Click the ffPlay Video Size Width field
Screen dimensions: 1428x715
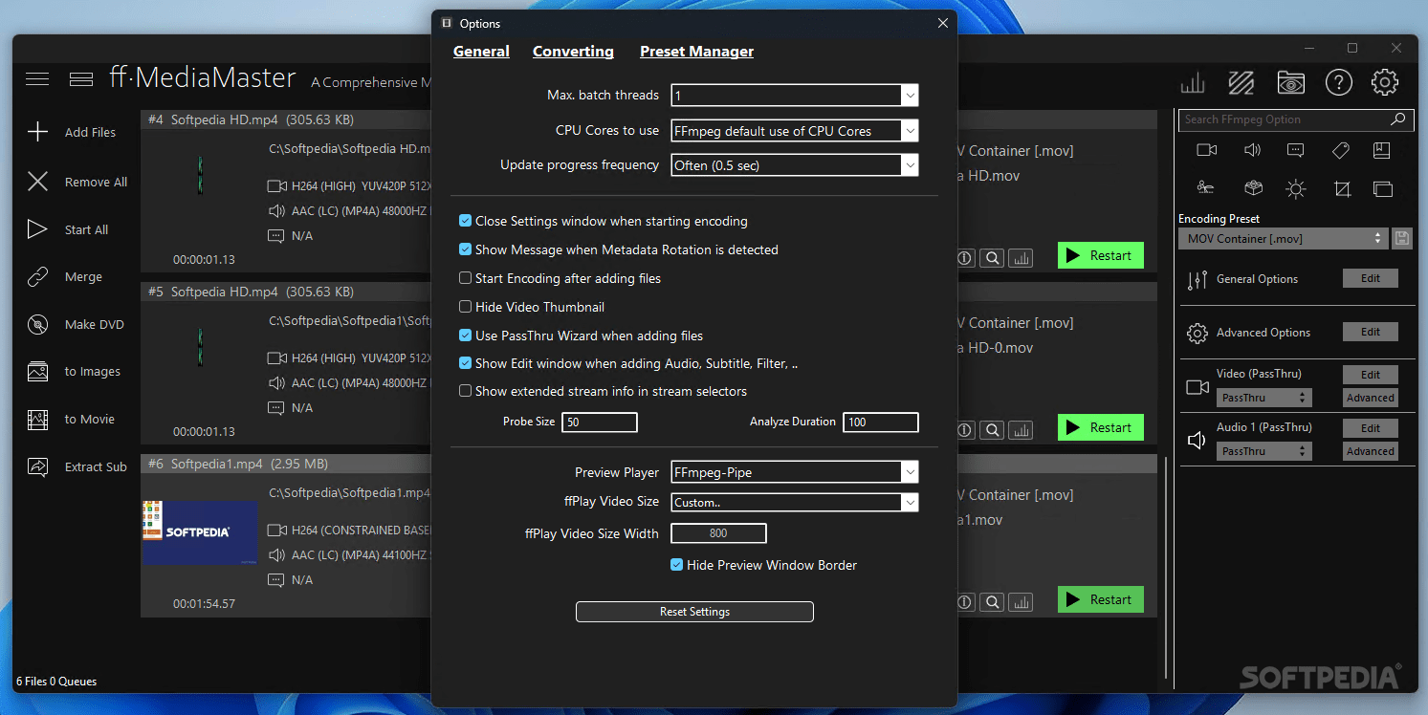[718, 533]
